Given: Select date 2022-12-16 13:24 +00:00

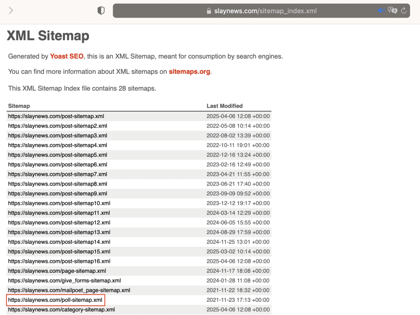Looking at the screenshot, I should (x=238, y=155).
